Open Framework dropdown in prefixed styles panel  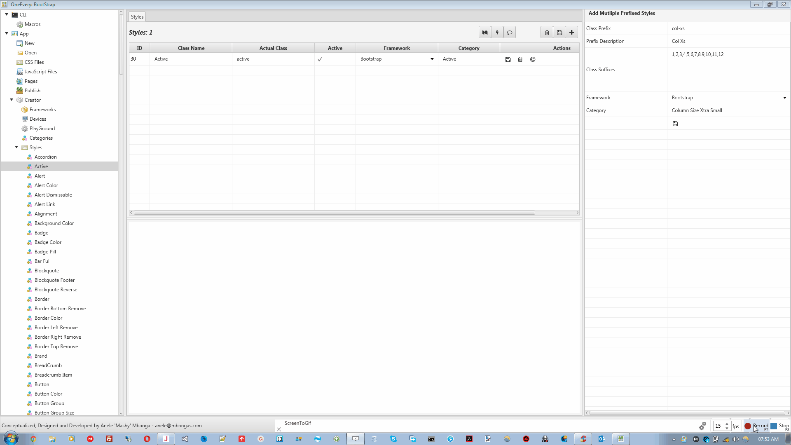tap(784, 98)
